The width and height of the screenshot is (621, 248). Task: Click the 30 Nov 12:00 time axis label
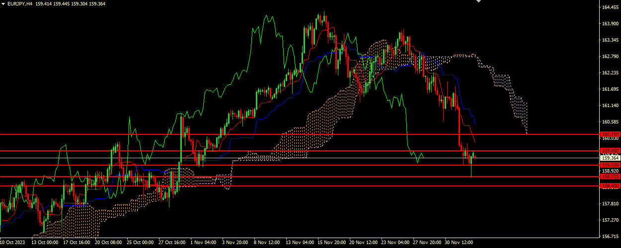click(459, 243)
